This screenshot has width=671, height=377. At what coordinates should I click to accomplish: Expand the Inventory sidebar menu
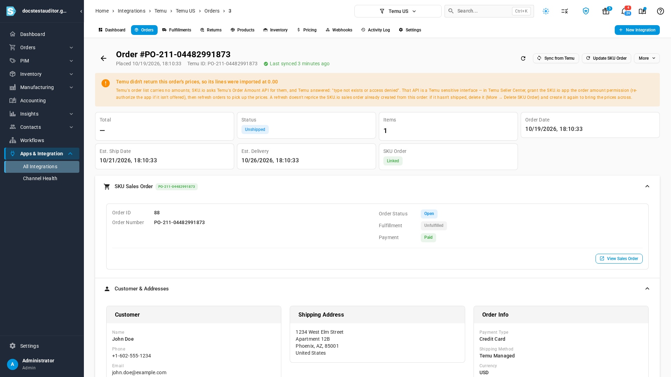tap(42, 74)
